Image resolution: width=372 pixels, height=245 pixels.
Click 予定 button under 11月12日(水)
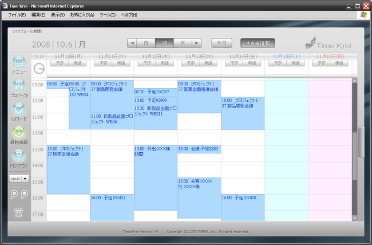[x=147, y=63]
